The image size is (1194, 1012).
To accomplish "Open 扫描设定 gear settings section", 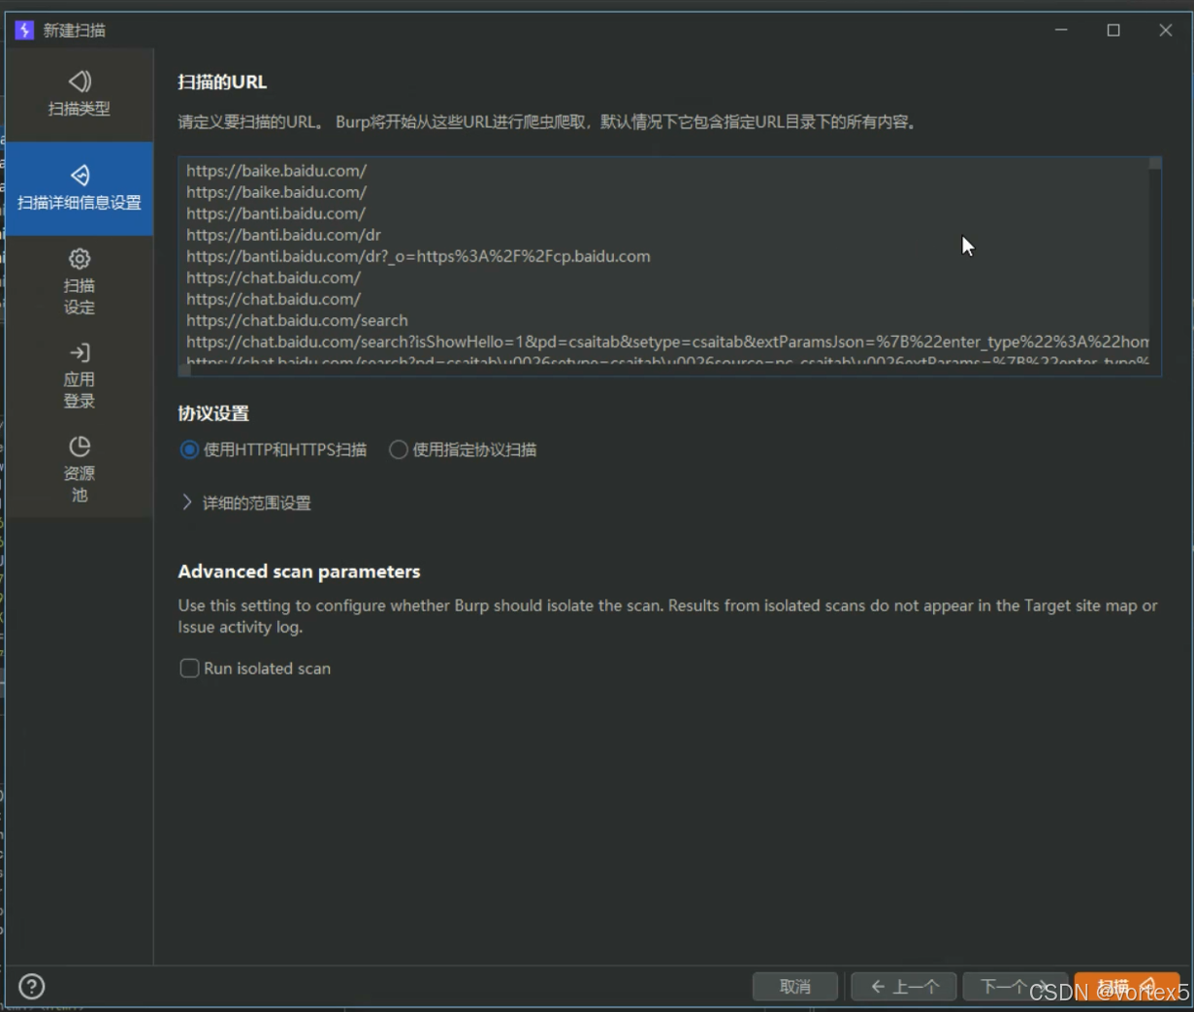I will pos(80,282).
